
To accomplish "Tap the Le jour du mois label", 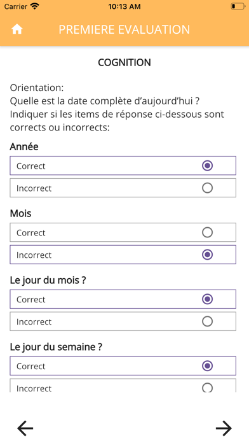I will (48, 280).
